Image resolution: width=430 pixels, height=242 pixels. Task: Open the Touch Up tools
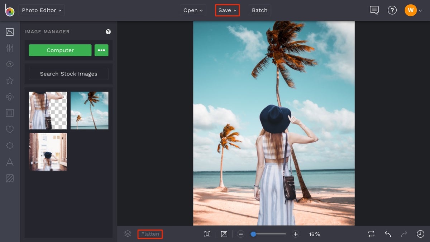tap(10, 64)
